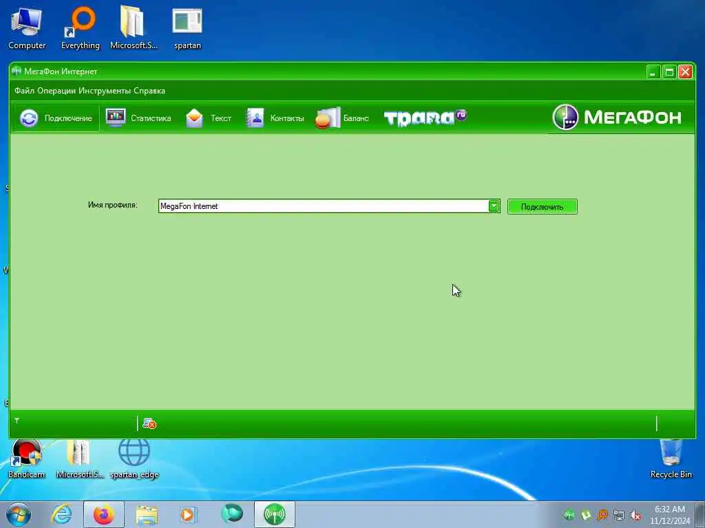Go to the Контакты tab
Viewport: 705px width, 528px height.
point(275,118)
